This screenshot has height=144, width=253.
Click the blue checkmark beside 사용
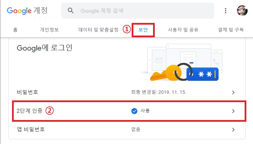coord(134,111)
